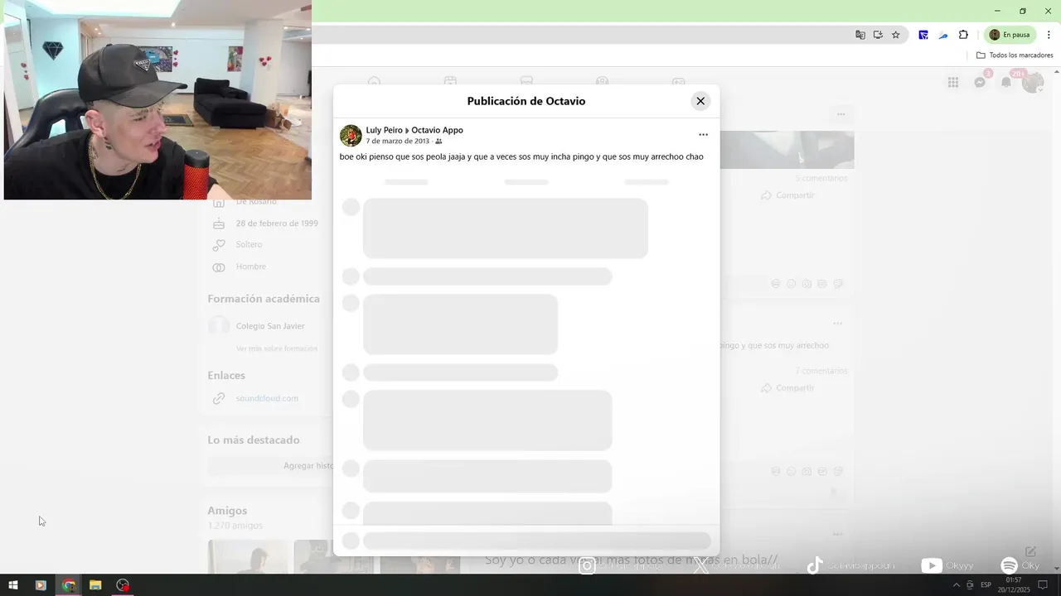Viewport: 1061px width, 596px height.
Task: Click the gender icon beside Hombre
Action: pos(219,267)
